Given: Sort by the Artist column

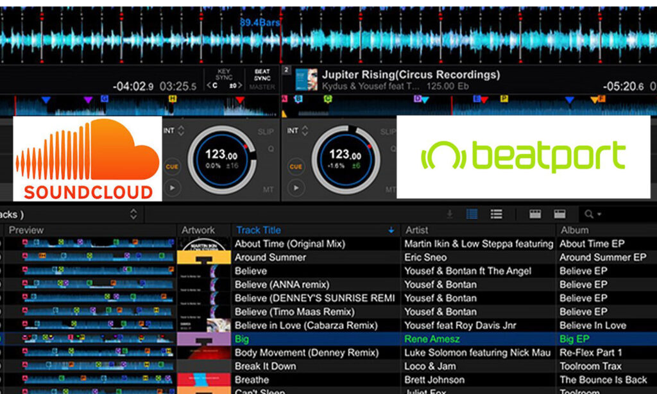Looking at the screenshot, I should [x=478, y=230].
